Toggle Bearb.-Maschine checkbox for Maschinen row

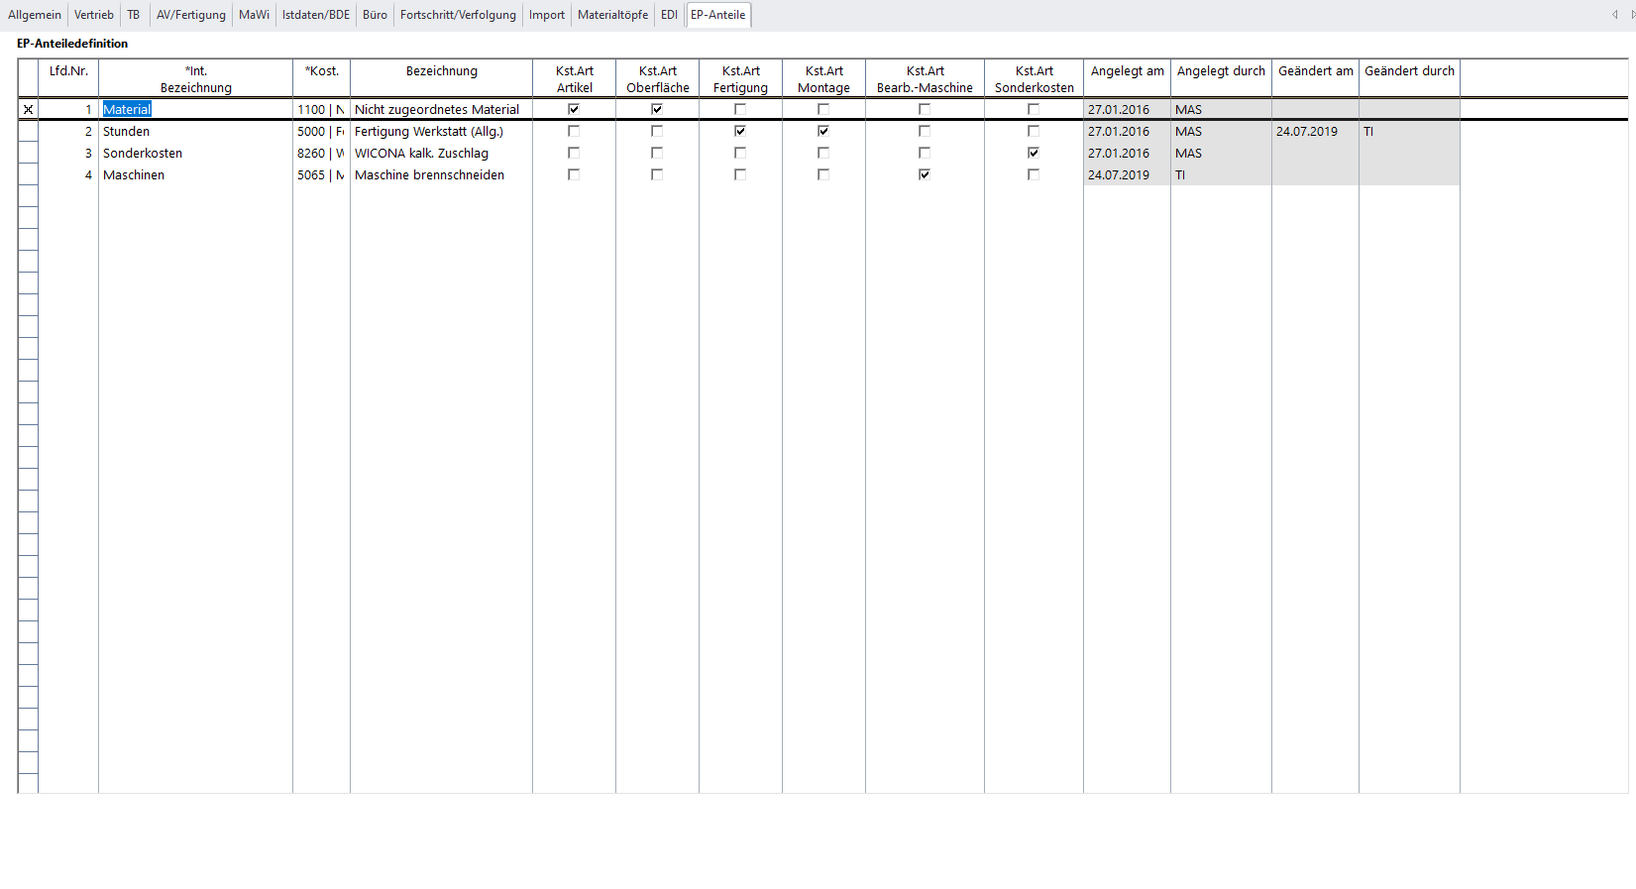click(x=925, y=174)
